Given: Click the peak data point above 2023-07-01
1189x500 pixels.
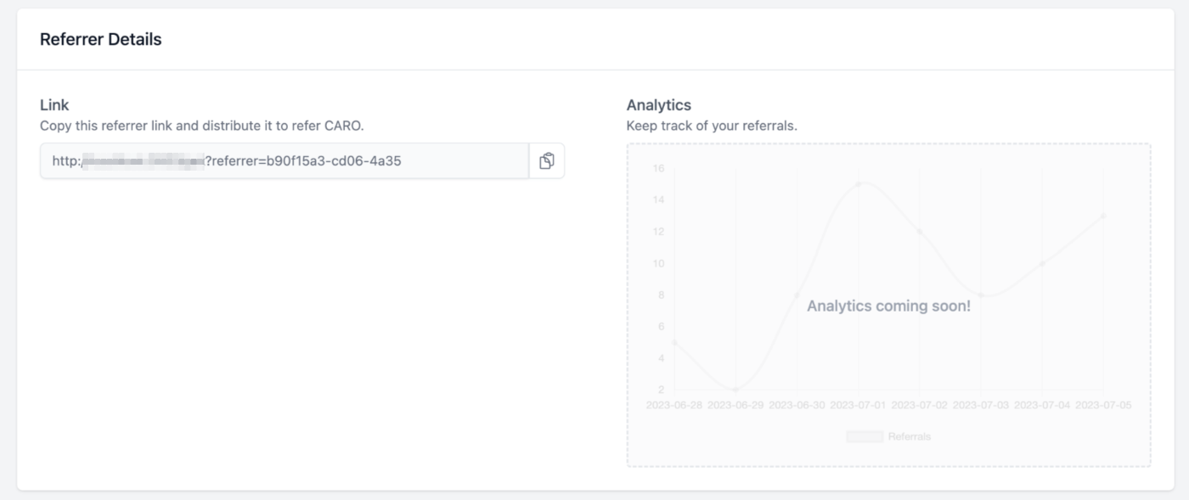Looking at the screenshot, I should tap(859, 184).
